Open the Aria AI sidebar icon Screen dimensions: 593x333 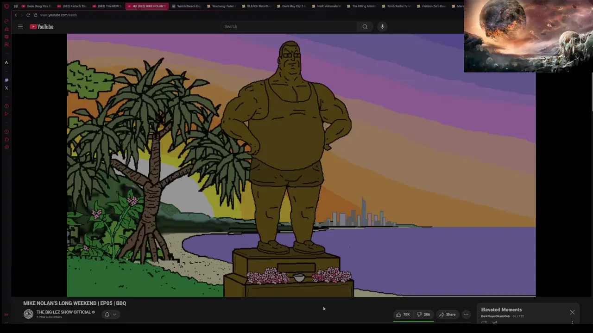pyautogui.click(x=6, y=62)
